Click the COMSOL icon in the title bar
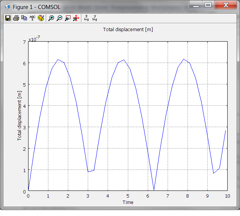The height and width of the screenshot is (216, 240). [x=7, y=7]
